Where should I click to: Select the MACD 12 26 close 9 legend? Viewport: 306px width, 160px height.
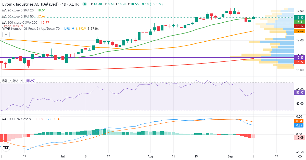click(x=17, y=119)
